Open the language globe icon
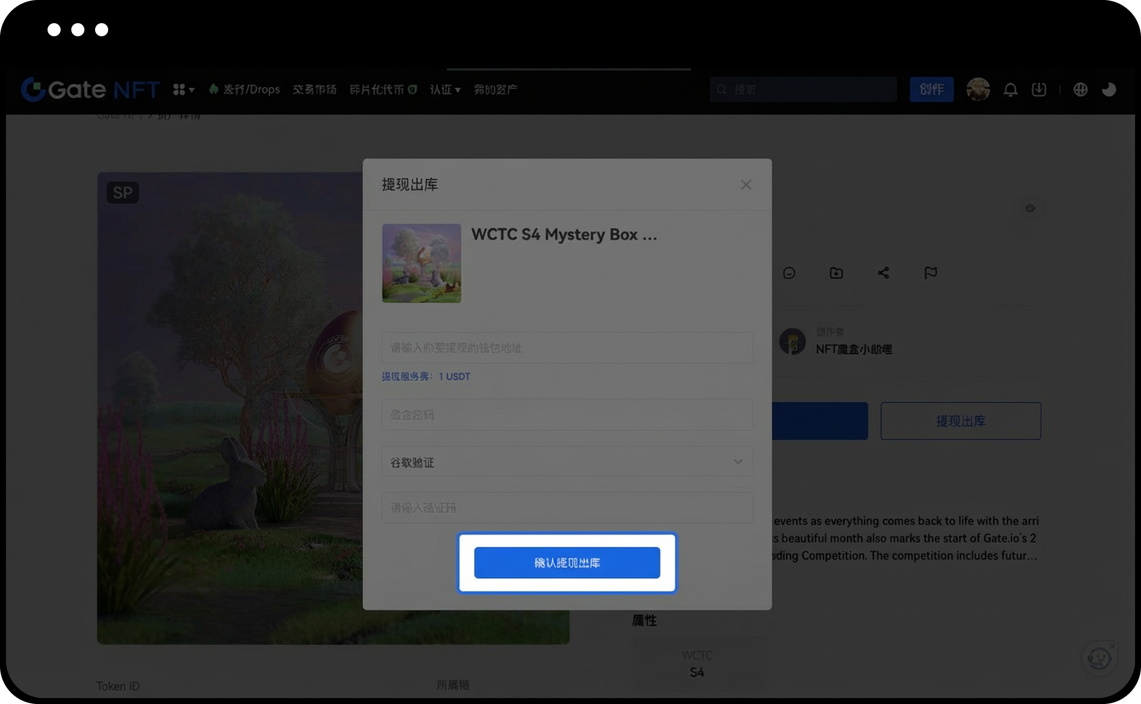Image resolution: width=1141 pixels, height=704 pixels. (1080, 90)
